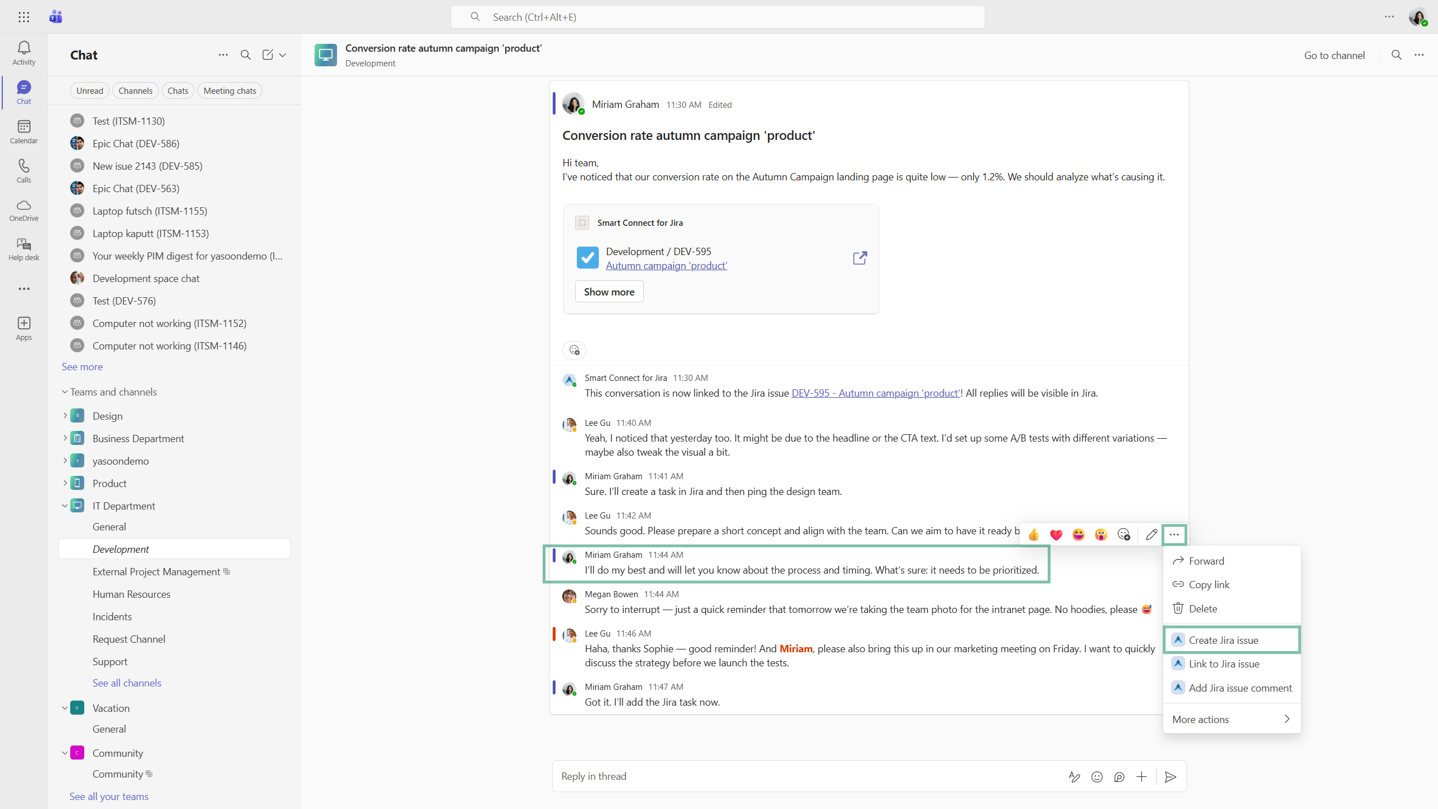Open the Activity bell icon
The width and height of the screenshot is (1438, 809).
[x=24, y=53]
